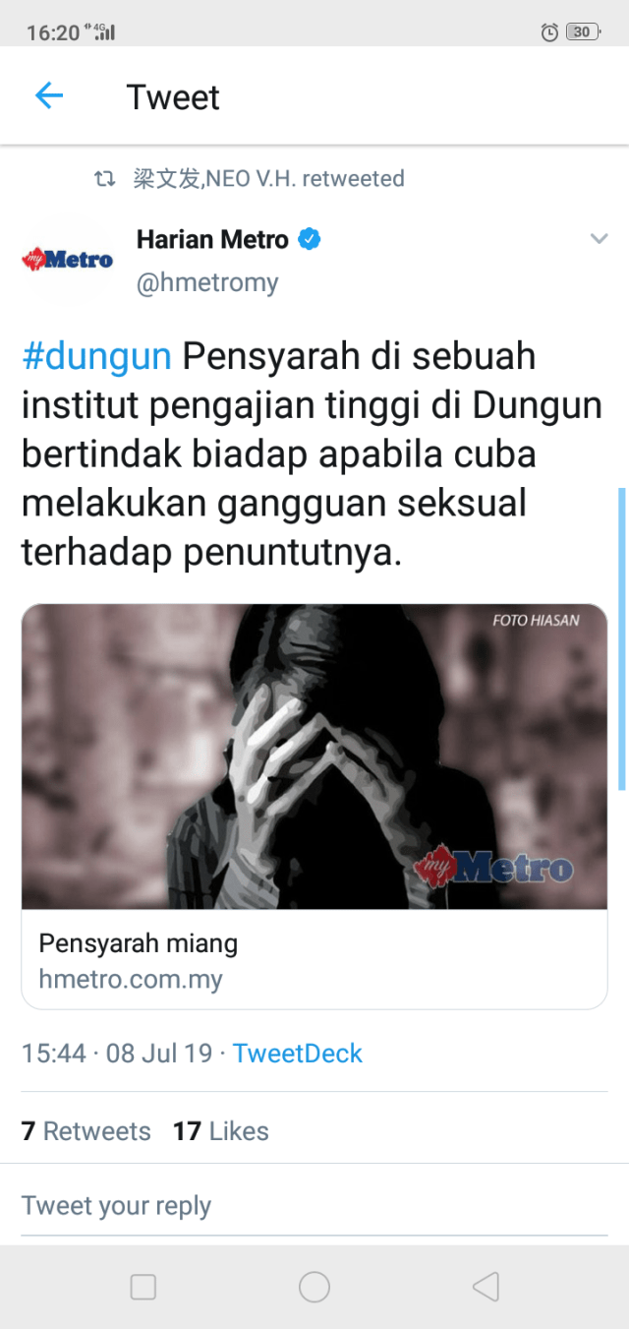
Task: Open the article preview image
Action: click(314, 756)
